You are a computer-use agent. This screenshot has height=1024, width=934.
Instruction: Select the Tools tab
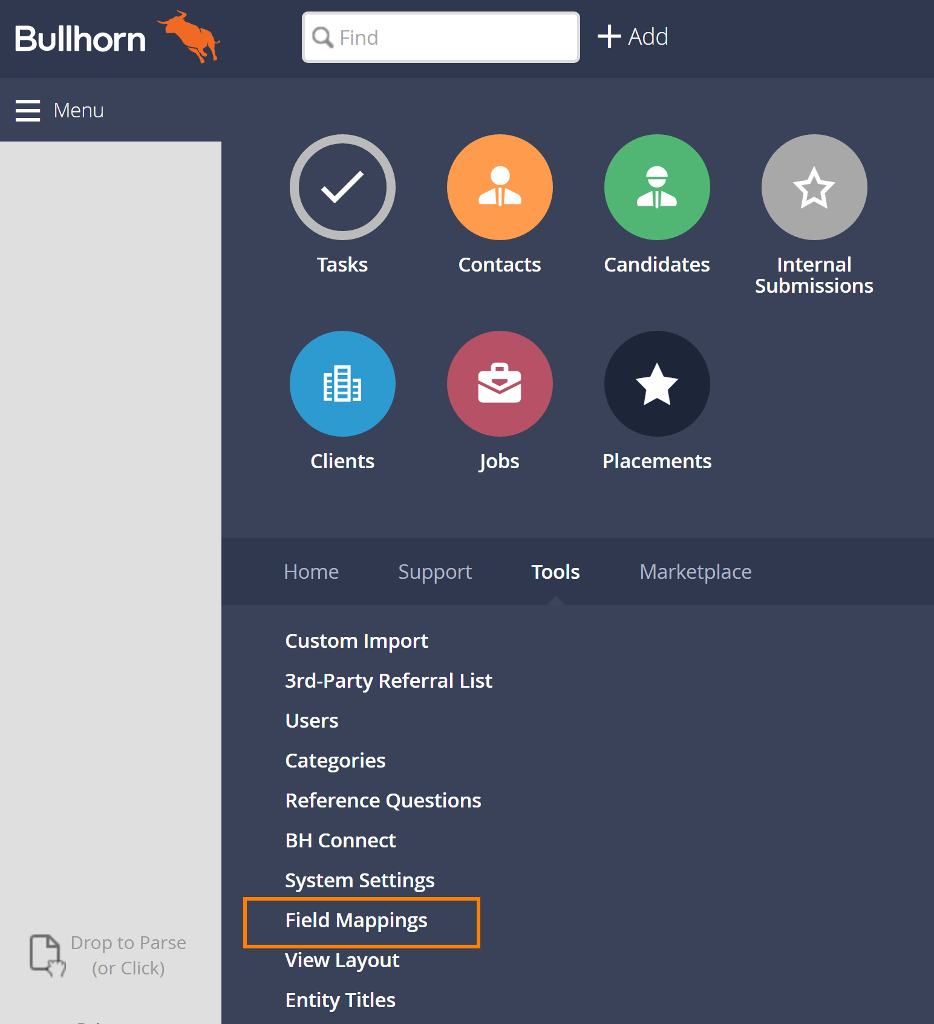(x=555, y=572)
